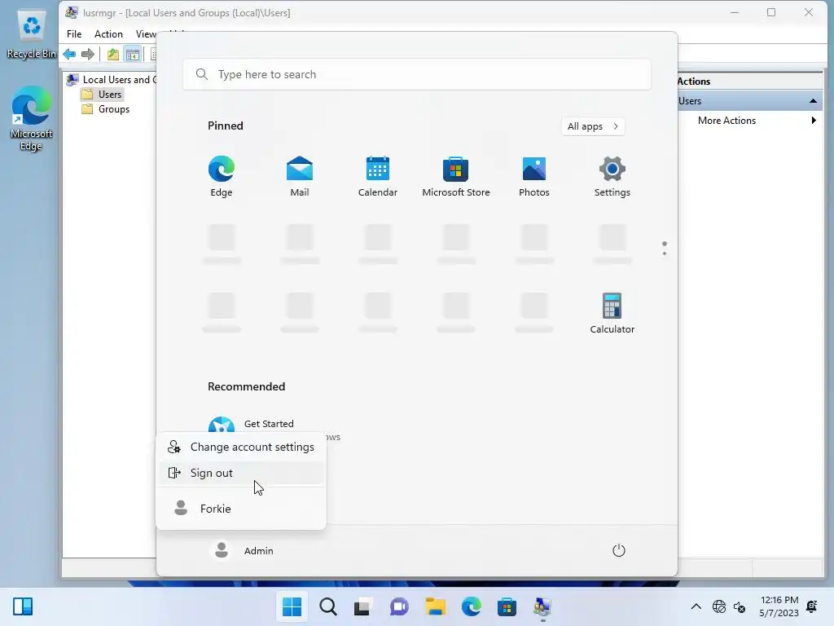834x626 pixels.
Task: Launch the Photos pinned app
Action: [x=534, y=176]
